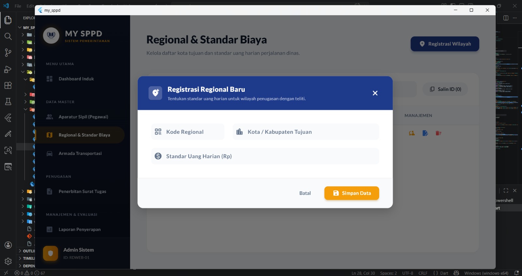Click Windows (windows-x64) device in status bar
522x276 pixels.
point(486,273)
